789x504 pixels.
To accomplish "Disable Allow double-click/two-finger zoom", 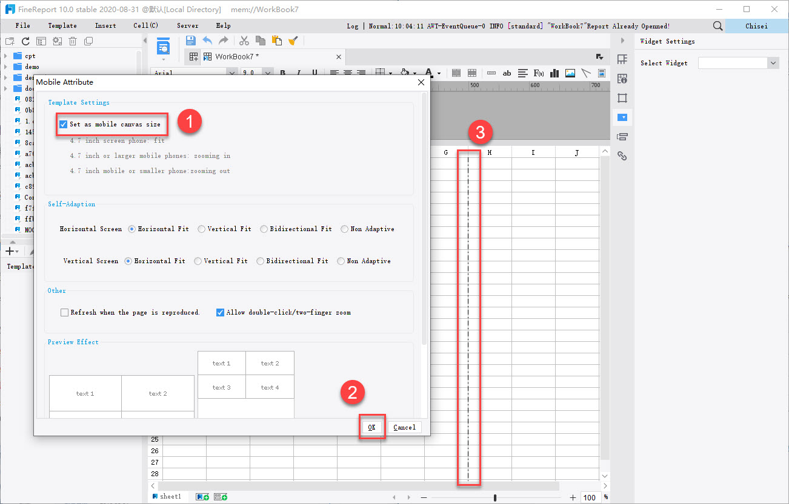I will [x=221, y=312].
